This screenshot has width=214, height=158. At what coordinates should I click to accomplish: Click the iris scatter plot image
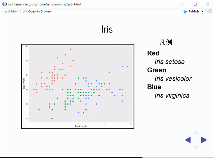click(x=78, y=86)
